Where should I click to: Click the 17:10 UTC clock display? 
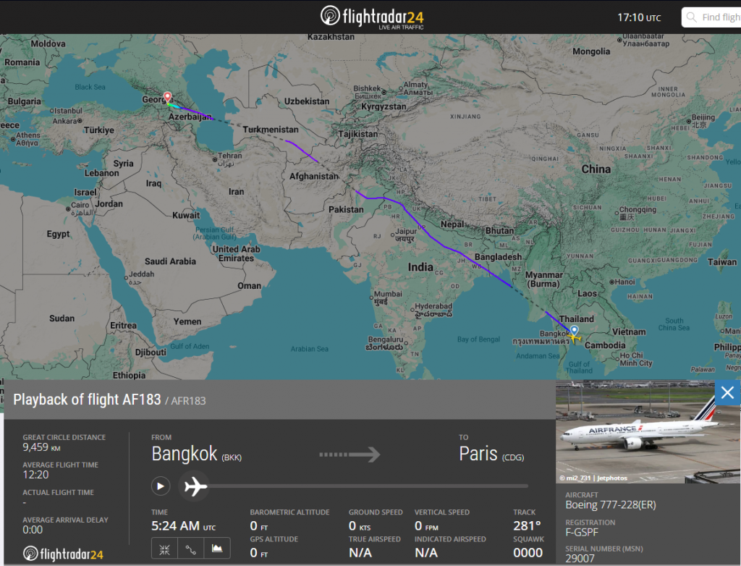point(639,17)
